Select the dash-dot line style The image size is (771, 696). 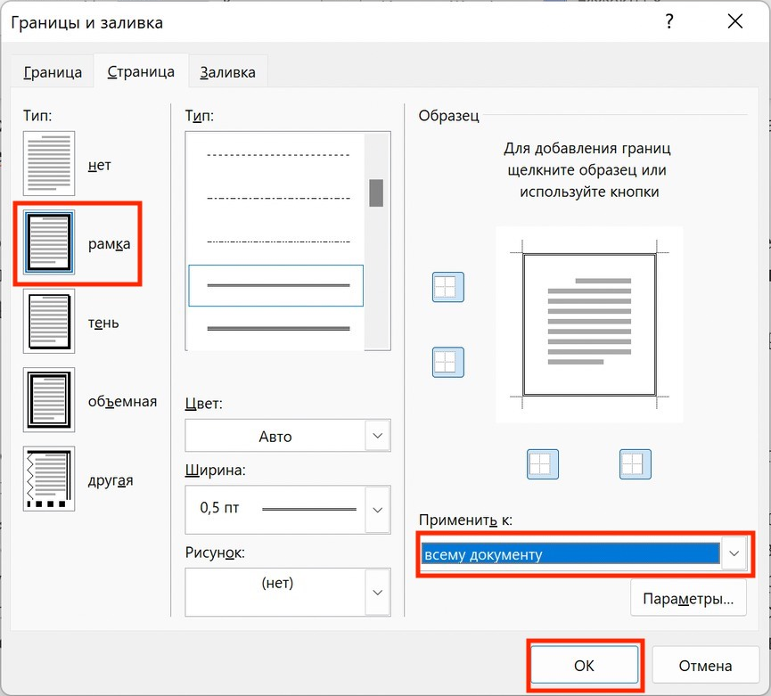275,199
